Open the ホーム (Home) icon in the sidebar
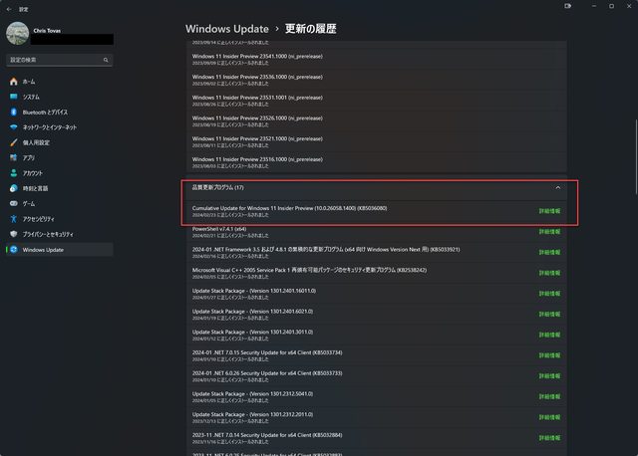 14,81
